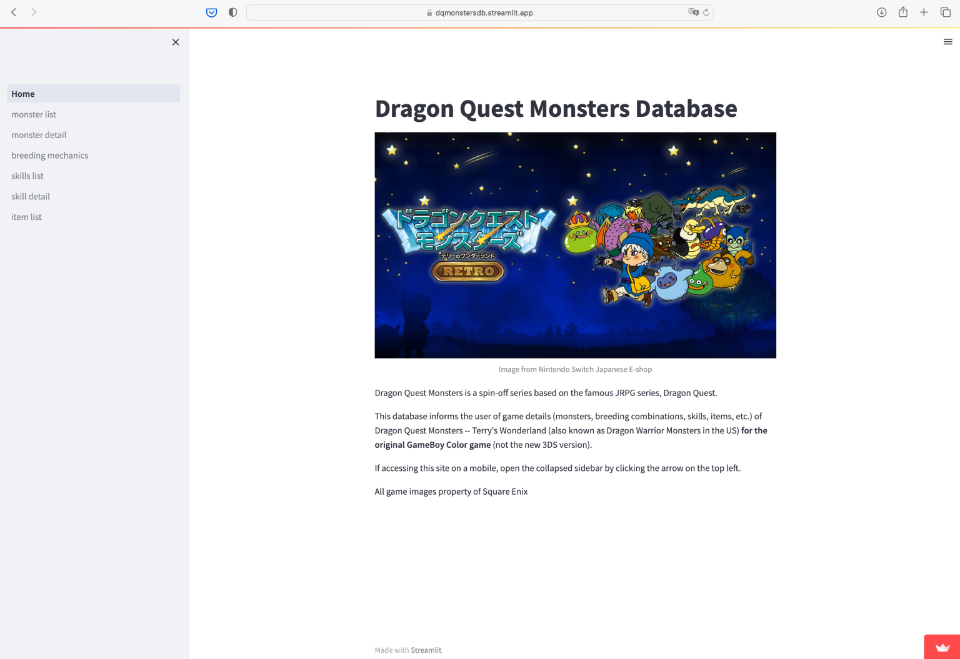Navigate to the monster detail page
Image resolution: width=960 pixels, height=659 pixels.
pos(39,135)
